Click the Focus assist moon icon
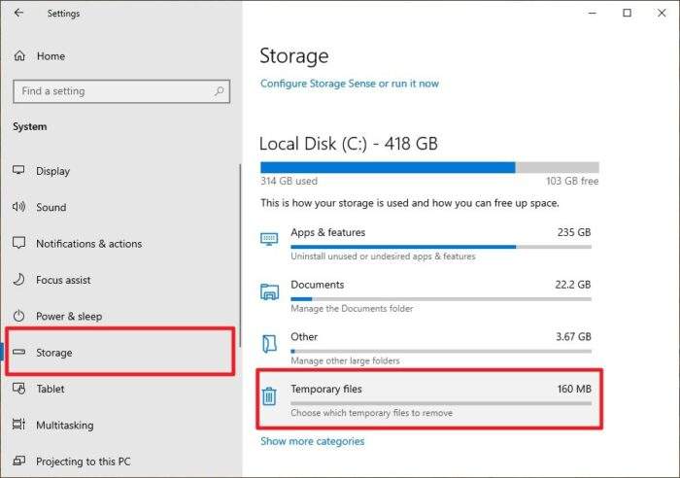Screen dimensions: 680x478 click(x=18, y=280)
